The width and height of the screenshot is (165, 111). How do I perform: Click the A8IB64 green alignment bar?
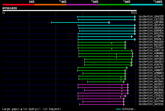(106, 82)
